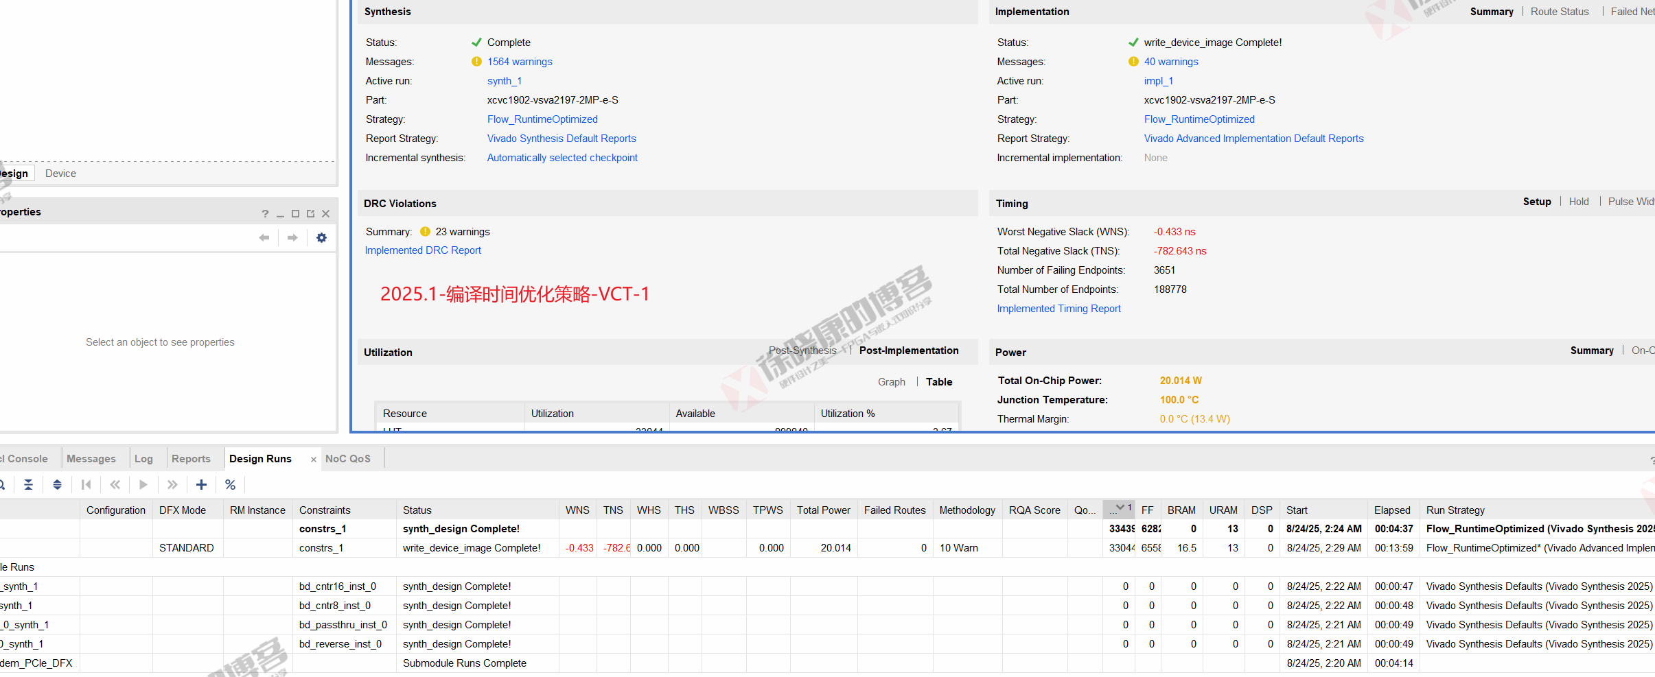
Task: Show Hold timing view
Action: 1579,202
